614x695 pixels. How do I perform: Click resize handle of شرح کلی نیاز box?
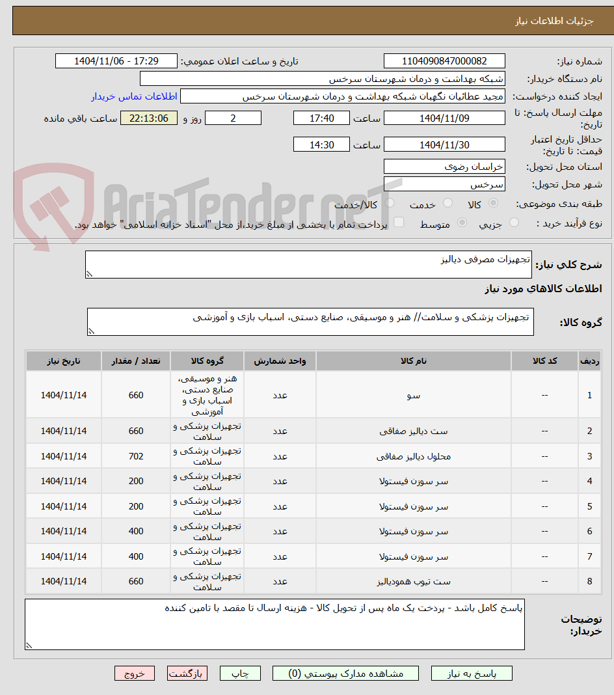pyautogui.click(x=90, y=275)
